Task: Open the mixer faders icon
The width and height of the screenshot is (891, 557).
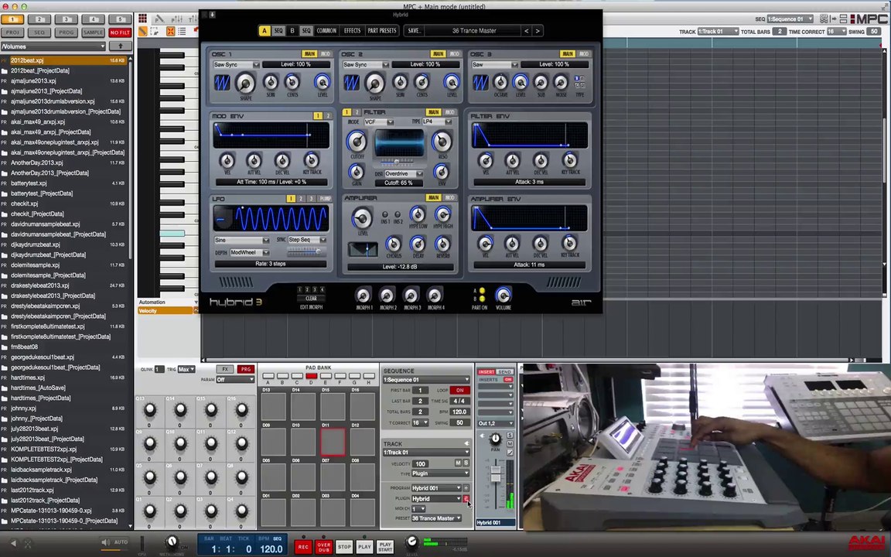Action: click(x=176, y=19)
